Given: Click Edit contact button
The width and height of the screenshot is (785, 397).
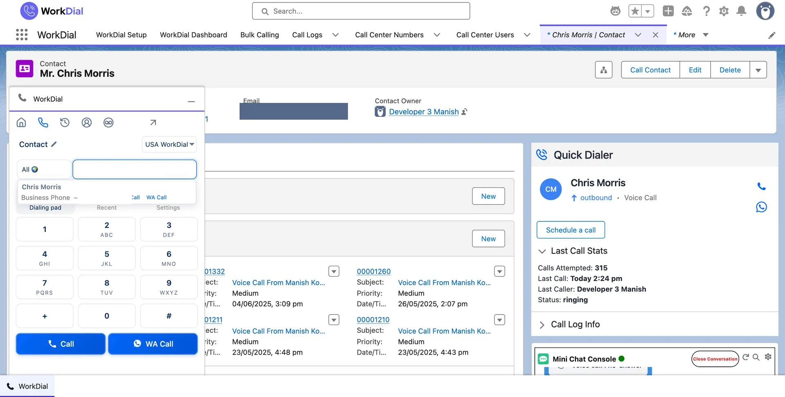Looking at the screenshot, I should coord(695,70).
